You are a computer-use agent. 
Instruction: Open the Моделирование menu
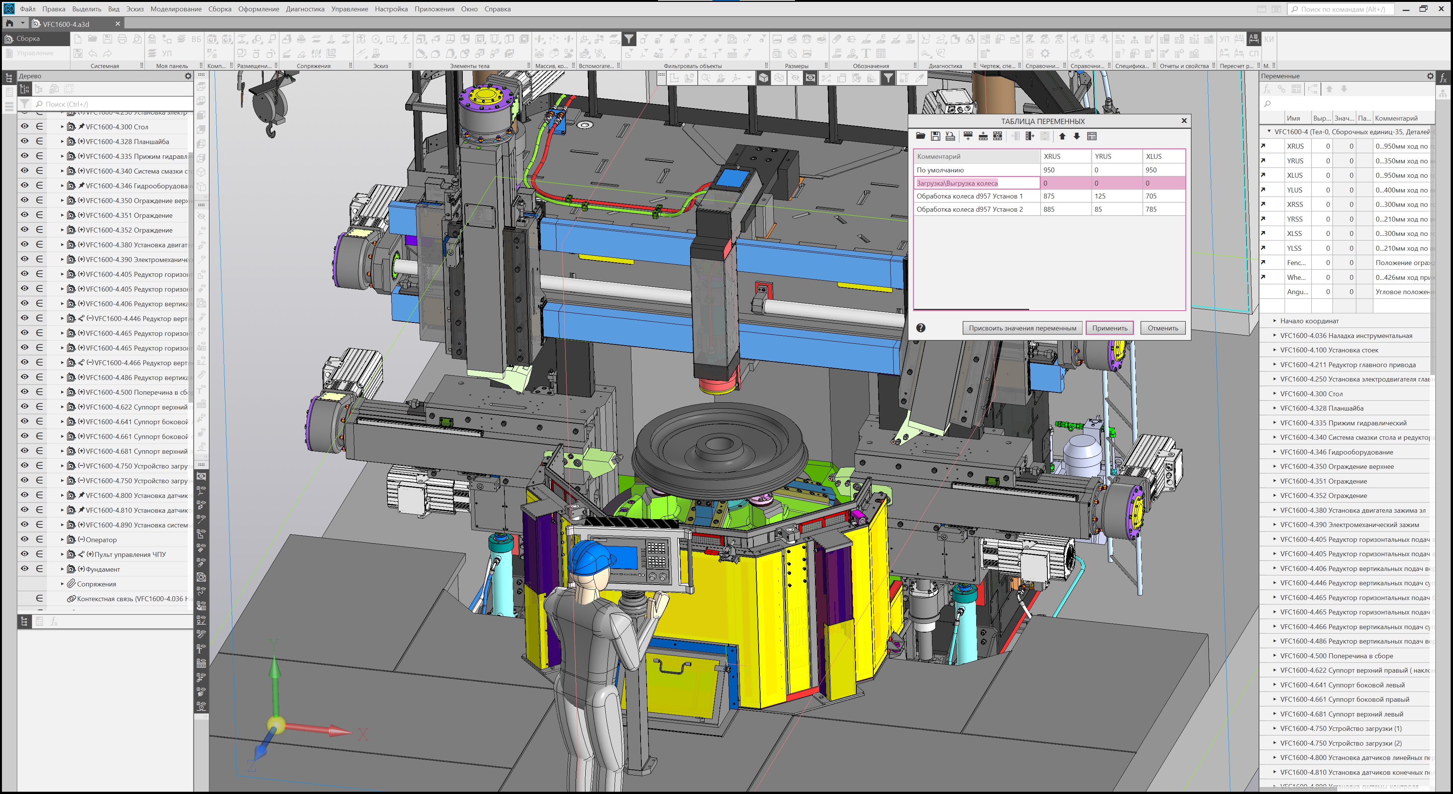tap(176, 9)
